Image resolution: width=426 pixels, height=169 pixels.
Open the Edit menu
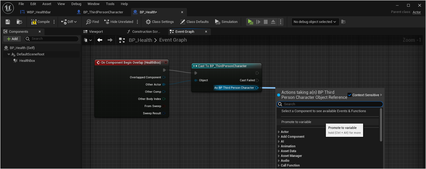pyautogui.click(x=33, y=4)
